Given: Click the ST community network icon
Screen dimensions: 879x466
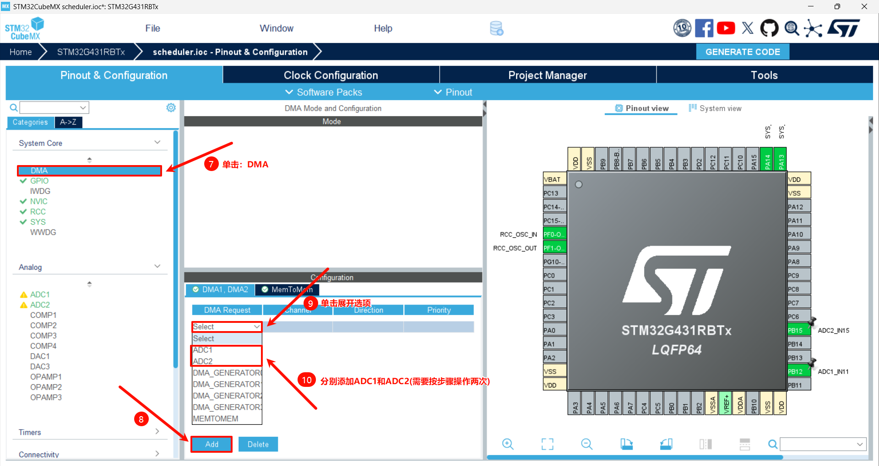Looking at the screenshot, I should click(x=813, y=28).
